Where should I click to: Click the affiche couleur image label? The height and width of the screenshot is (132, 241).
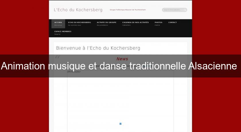[74, 72]
